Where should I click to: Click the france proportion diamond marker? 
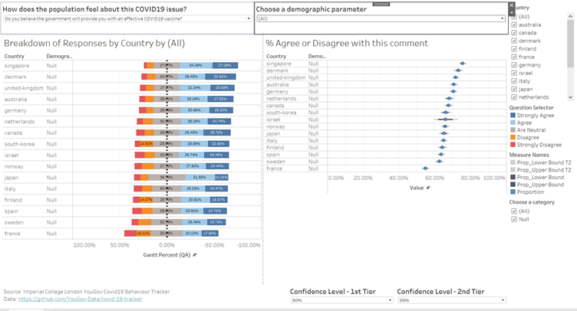(x=425, y=168)
